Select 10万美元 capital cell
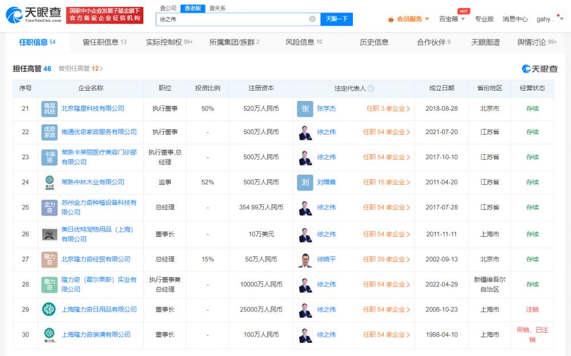The width and height of the screenshot is (571, 356). click(261, 234)
